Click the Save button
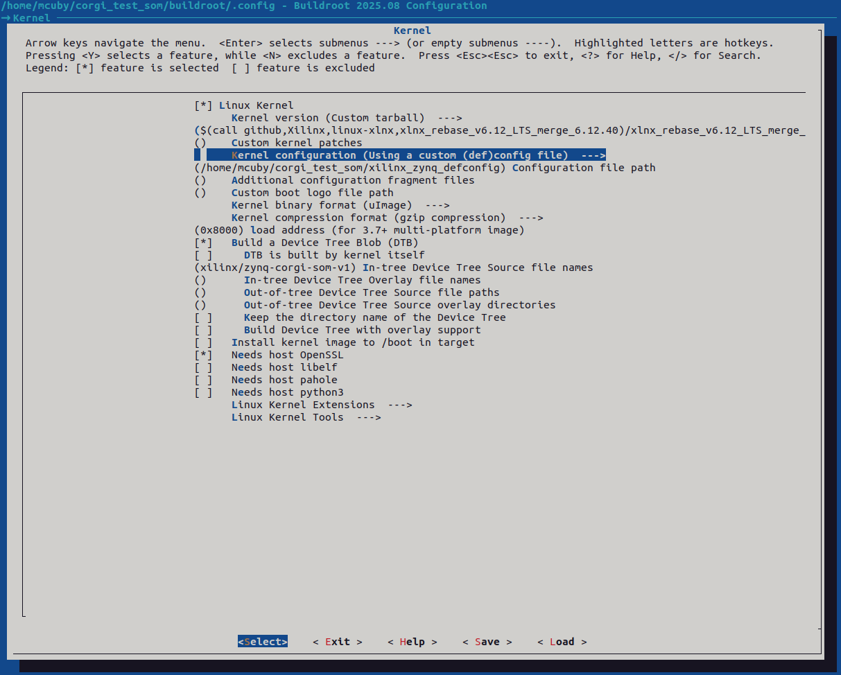 tap(487, 642)
